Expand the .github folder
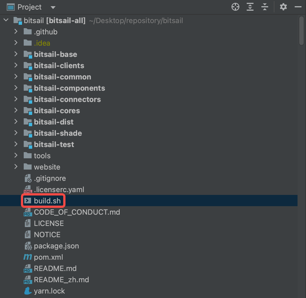Viewport: 306px width, 298px height. click(x=16, y=32)
